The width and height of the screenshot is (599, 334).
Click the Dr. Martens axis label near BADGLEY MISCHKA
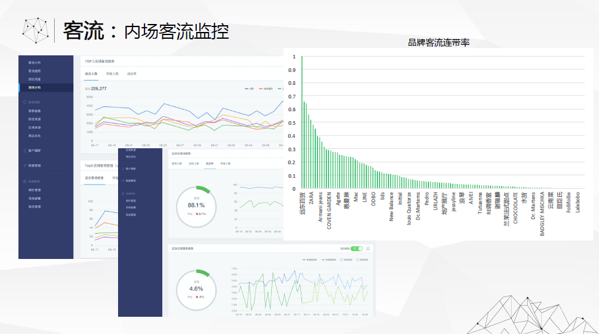pos(533,205)
